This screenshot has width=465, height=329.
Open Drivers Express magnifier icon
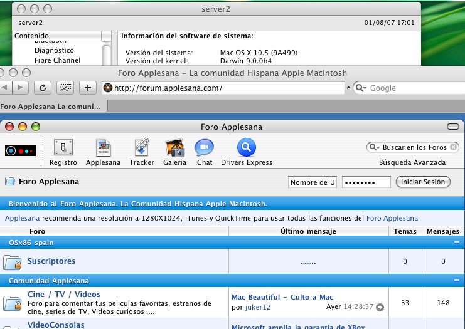(247, 147)
